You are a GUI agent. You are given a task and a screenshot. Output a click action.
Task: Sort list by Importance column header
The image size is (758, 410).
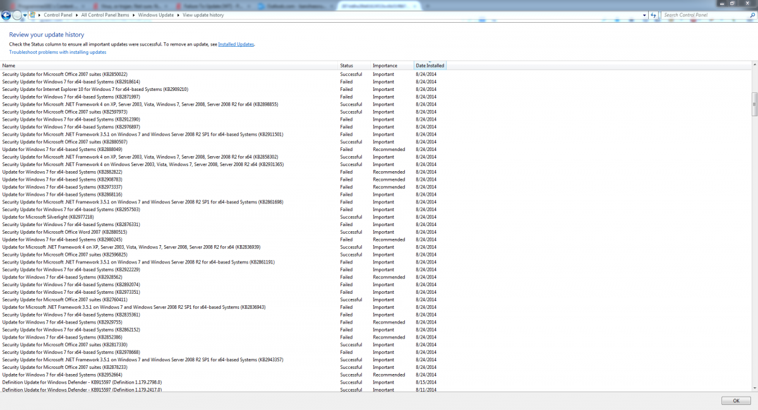[392, 66]
